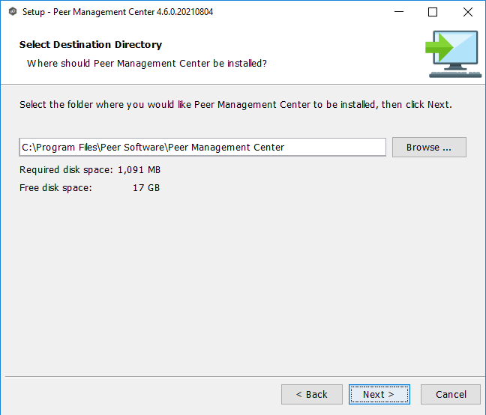Click the installation path text field
This screenshot has height=415, width=486.
point(202,148)
